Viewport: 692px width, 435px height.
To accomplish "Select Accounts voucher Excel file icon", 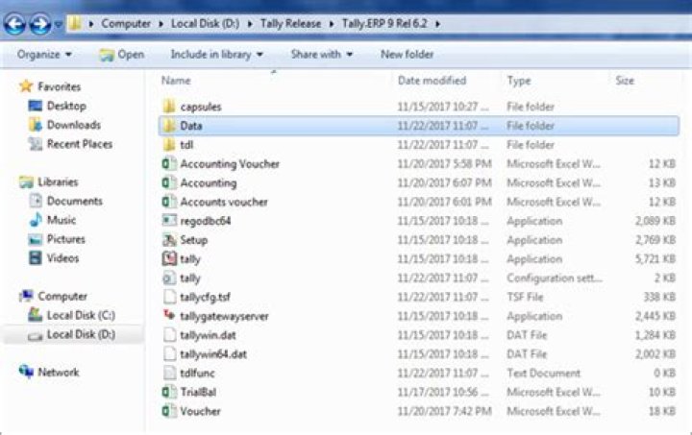I will (x=169, y=202).
